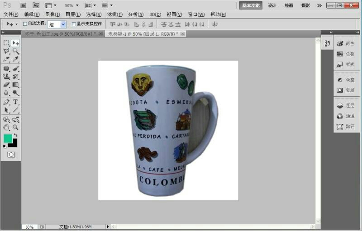Expand the right panel dock arrows

(357, 32)
